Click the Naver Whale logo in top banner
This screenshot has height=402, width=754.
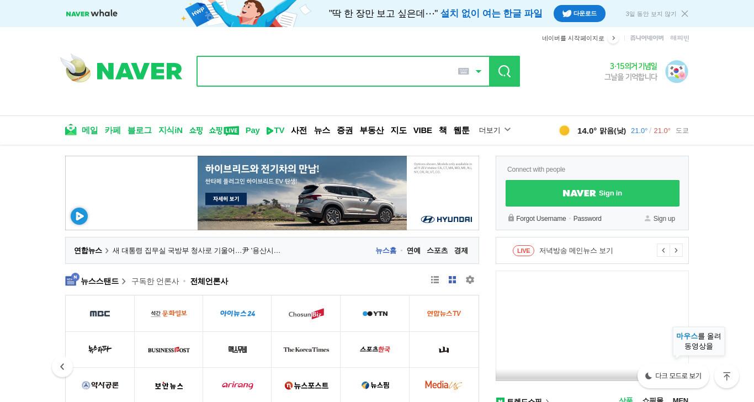[x=92, y=13]
